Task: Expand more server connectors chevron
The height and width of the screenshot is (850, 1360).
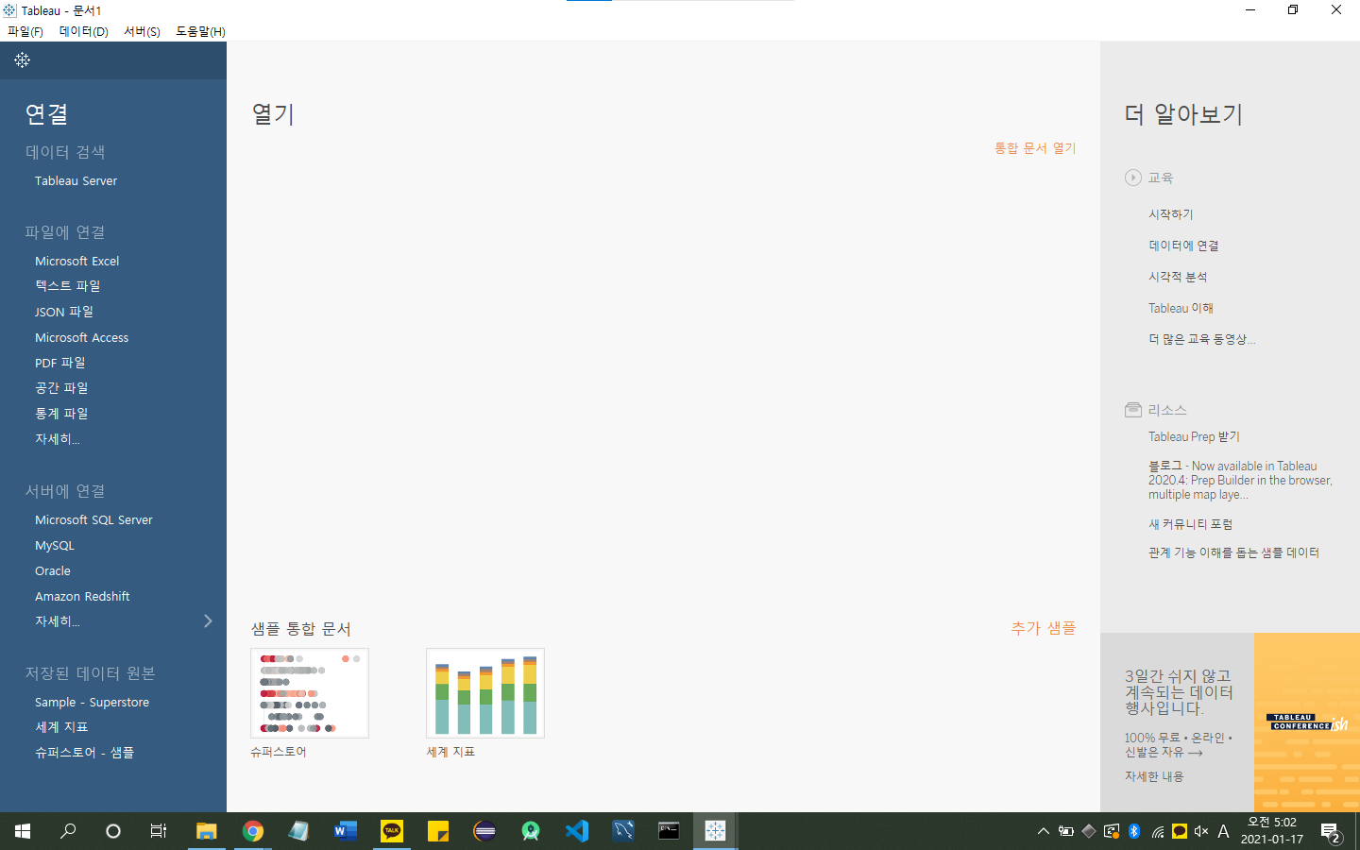Action: (x=209, y=620)
